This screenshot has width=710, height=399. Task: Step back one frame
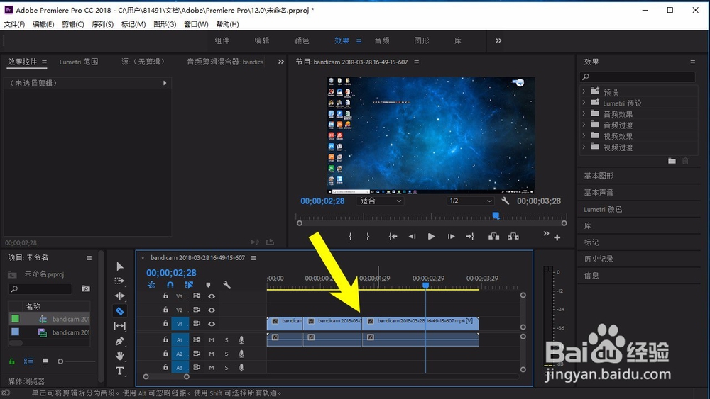[x=412, y=236]
